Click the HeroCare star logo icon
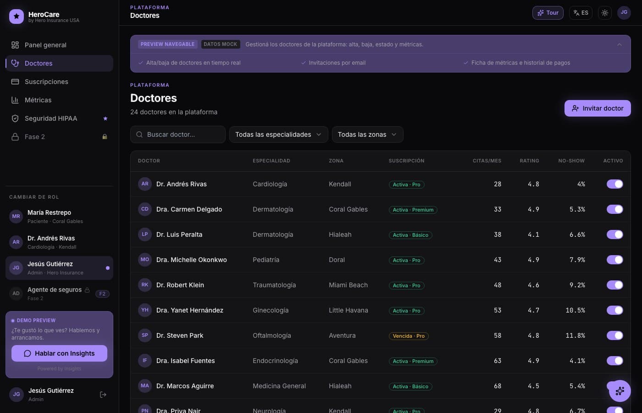 pos(17,17)
